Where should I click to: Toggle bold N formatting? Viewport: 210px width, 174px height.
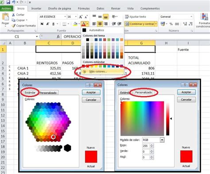point(42,24)
